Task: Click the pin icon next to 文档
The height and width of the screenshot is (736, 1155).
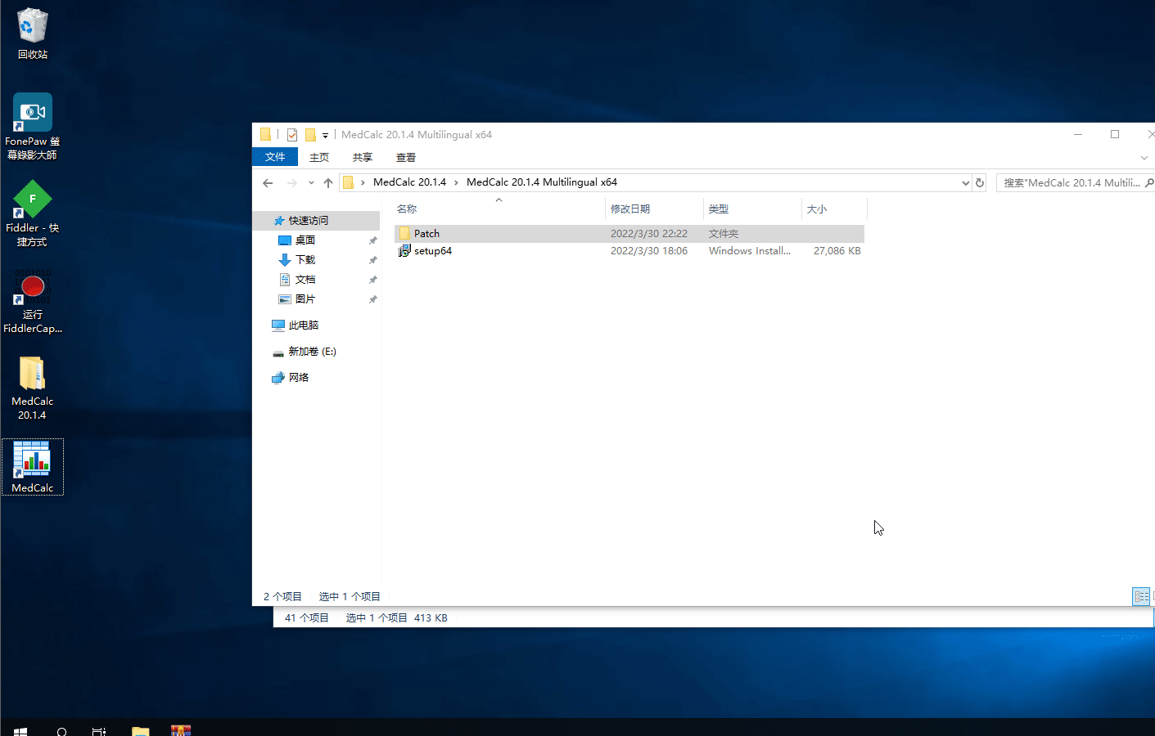Action: coord(373,280)
